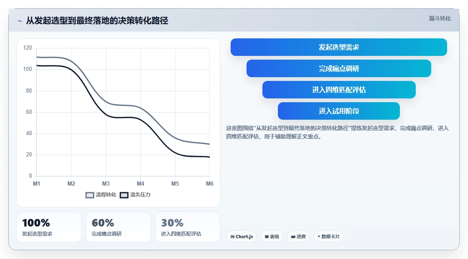Click the 80 y-axis value
468x259 pixels.
pyautogui.click(x=29, y=91)
